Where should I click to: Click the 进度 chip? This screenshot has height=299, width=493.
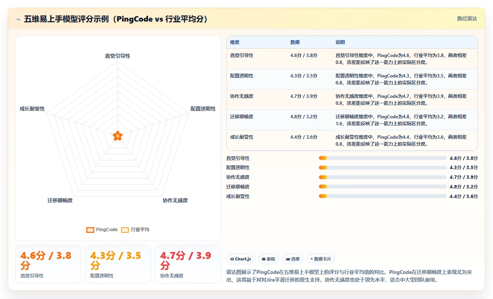[293, 259]
